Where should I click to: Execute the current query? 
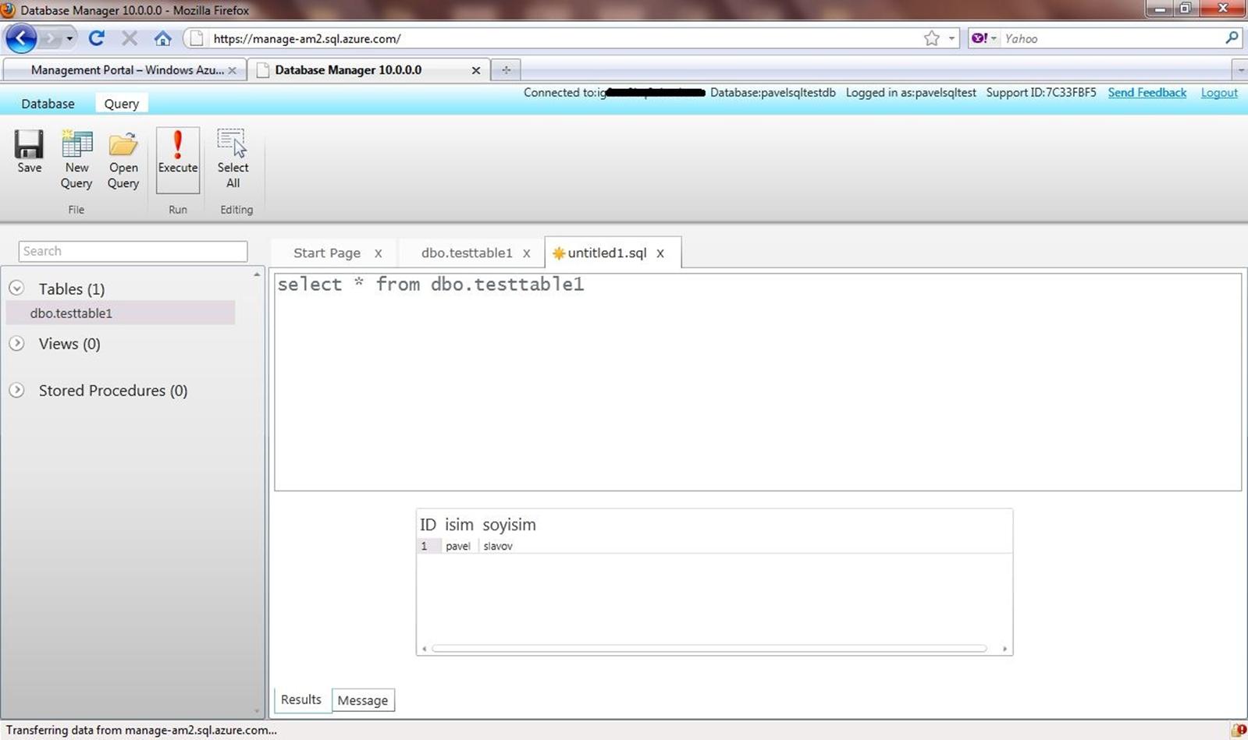click(x=178, y=160)
